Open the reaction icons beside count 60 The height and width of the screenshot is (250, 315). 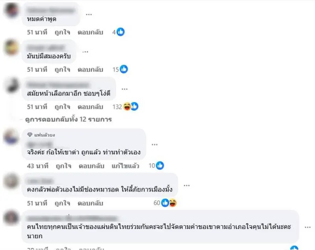pyautogui.click(x=169, y=203)
